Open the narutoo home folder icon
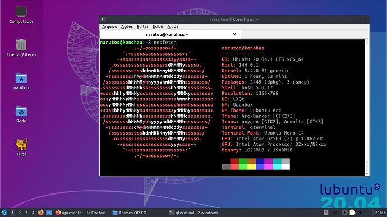Image resolution: width=387 pixels, height=217 pixels. 21,81
